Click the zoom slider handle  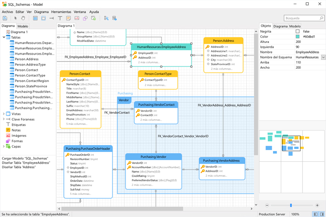point(291,205)
